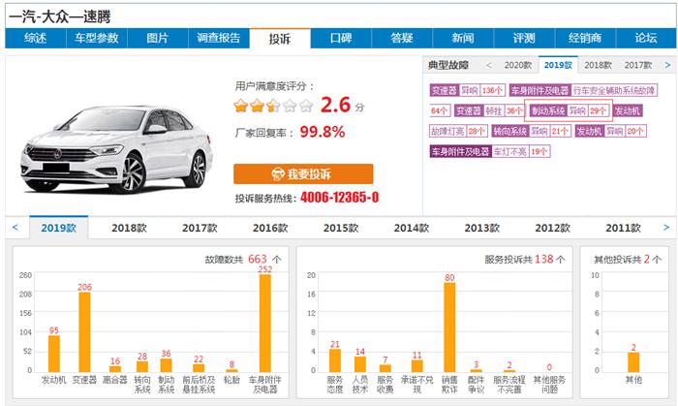Click the 发动机 异响 20个 fault tag
The width and height of the screenshot is (678, 406).
click(x=610, y=131)
